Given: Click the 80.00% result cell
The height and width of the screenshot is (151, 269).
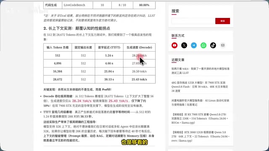Looking at the screenshot, I should pyautogui.click(x=144, y=5).
